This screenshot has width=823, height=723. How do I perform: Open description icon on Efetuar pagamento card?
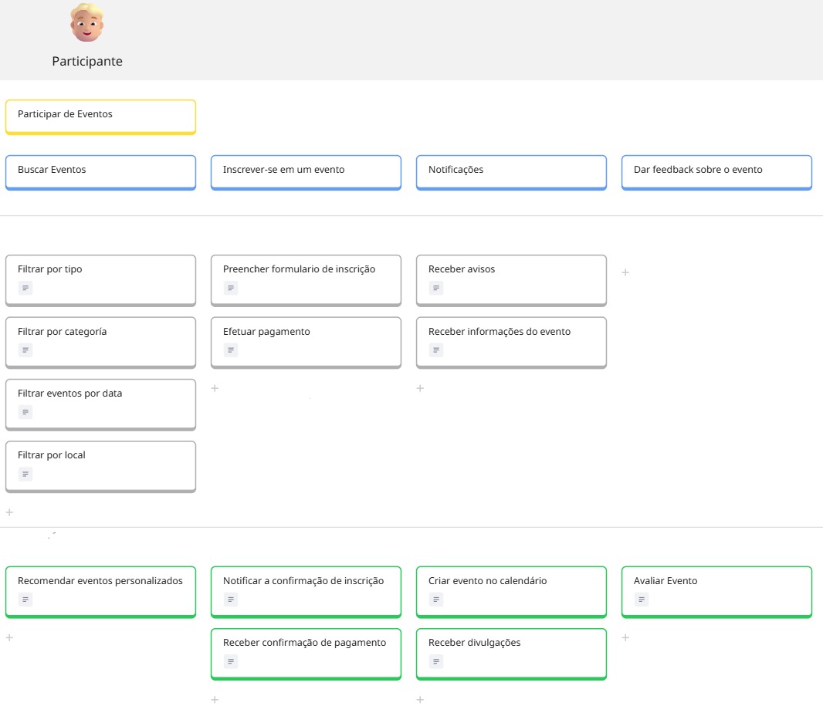pyautogui.click(x=231, y=350)
